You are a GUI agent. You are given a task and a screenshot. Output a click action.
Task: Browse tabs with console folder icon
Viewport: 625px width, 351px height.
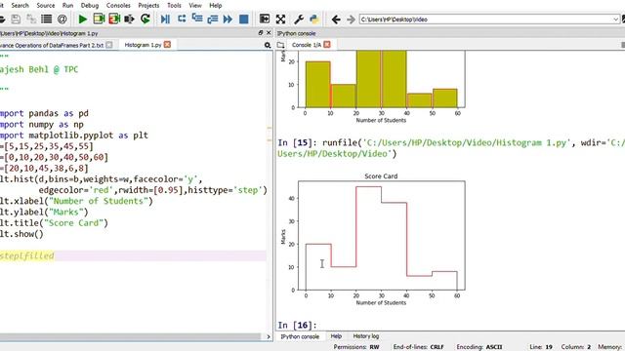click(280, 45)
